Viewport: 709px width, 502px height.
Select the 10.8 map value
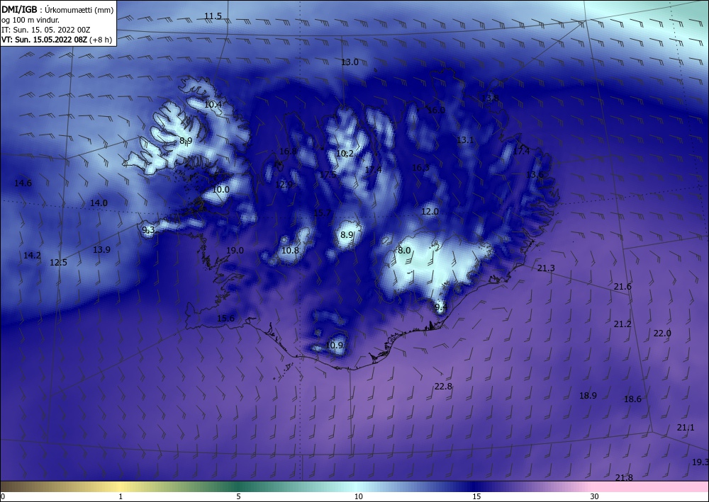pos(290,251)
